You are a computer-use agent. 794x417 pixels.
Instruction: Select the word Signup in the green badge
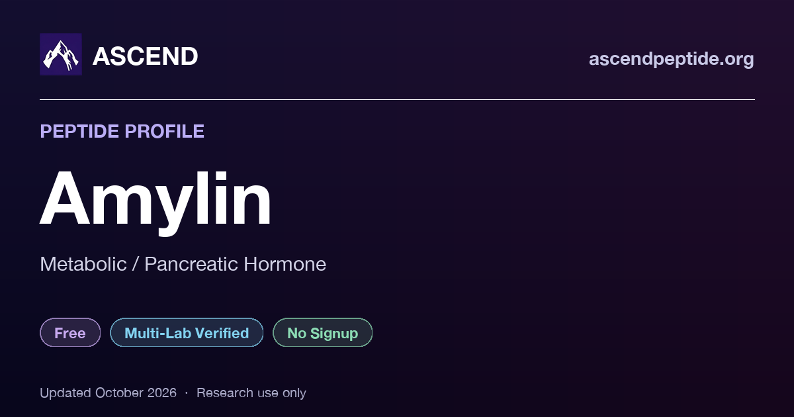(x=334, y=334)
